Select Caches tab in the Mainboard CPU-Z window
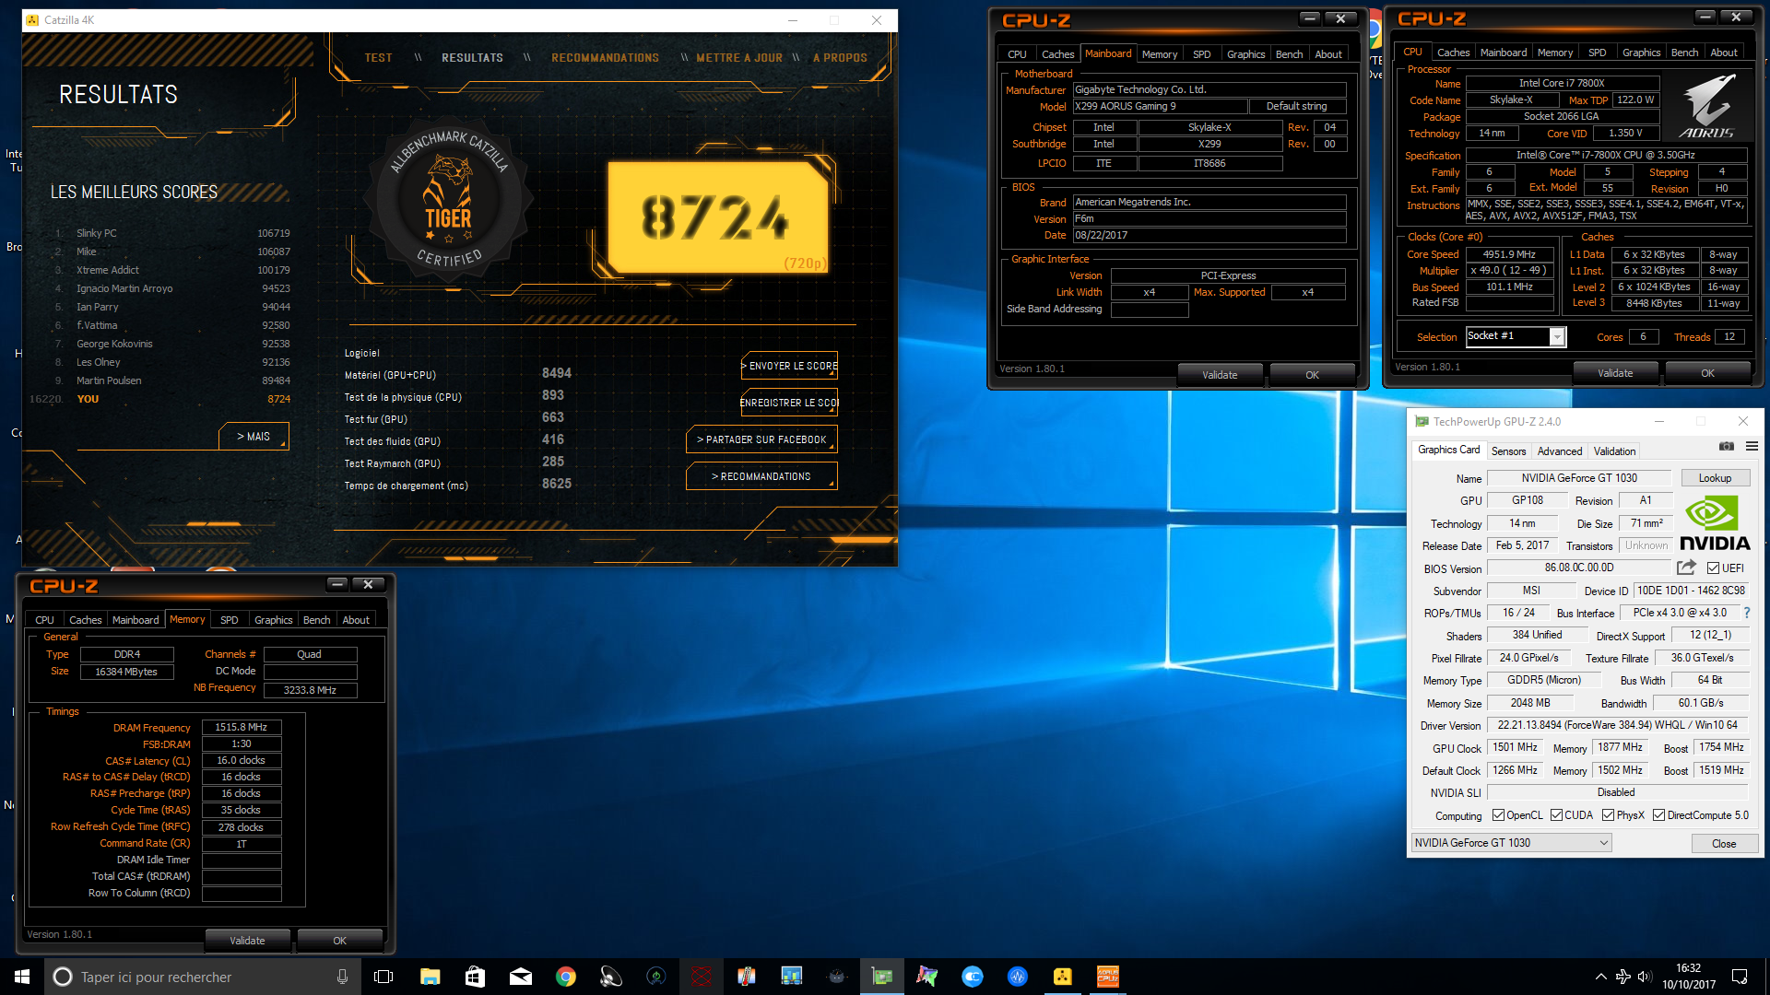This screenshot has height=995, width=1770. click(x=1057, y=54)
